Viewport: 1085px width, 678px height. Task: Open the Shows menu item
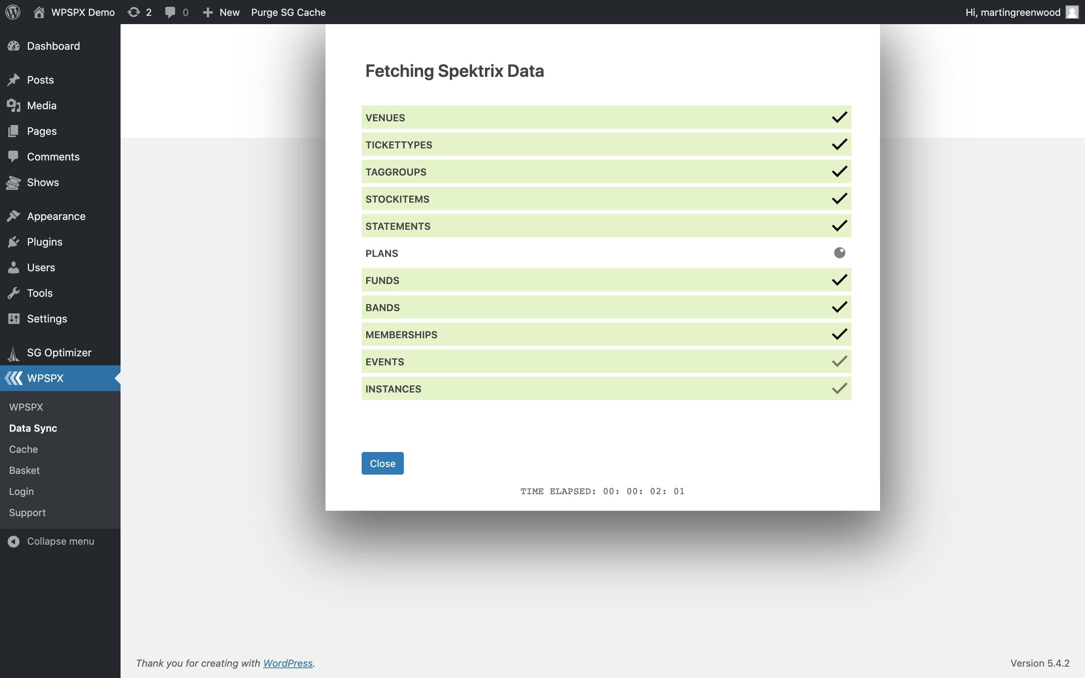click(x=60, y=183)
